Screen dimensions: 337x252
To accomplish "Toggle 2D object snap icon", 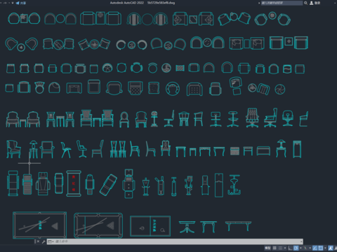I will point(321,248).
